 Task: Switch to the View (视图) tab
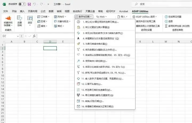67,11
